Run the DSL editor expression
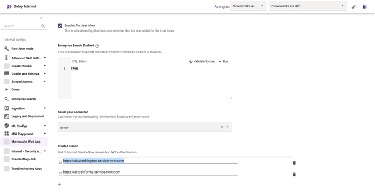The width and height of the screenshot is (375, 196). [224, 61]
